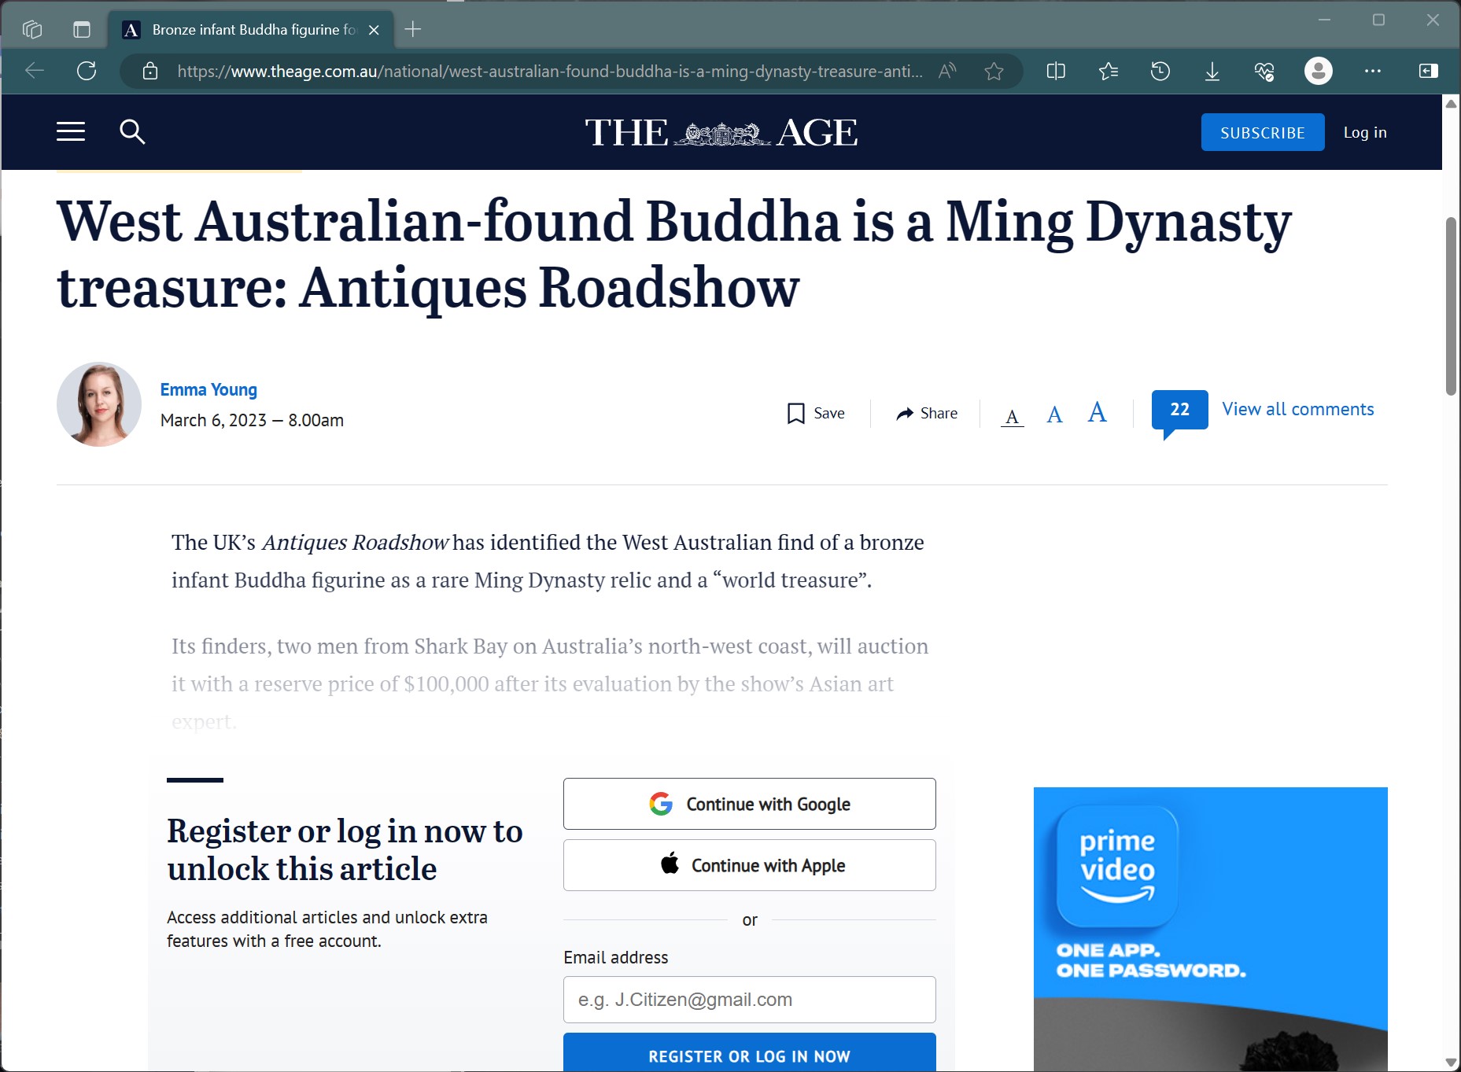Save the article with bookmark
Image resolution: width=1461 pixels, height=1072 pixels.
(816, 413)
